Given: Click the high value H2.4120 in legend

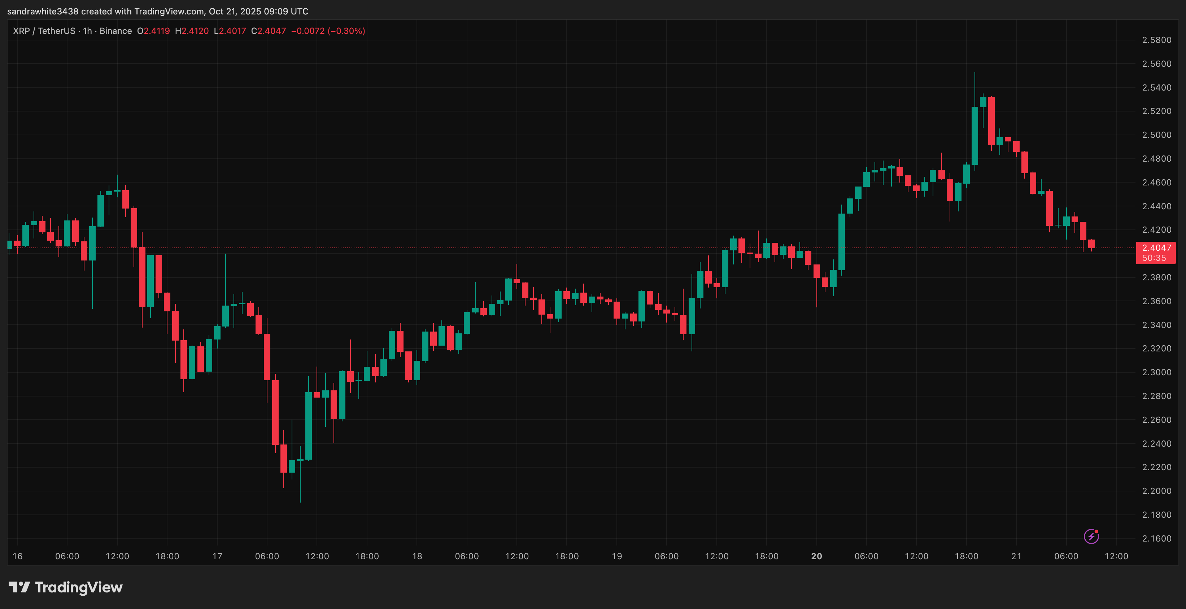Looking at the screenshot, I should coord(192,31).
